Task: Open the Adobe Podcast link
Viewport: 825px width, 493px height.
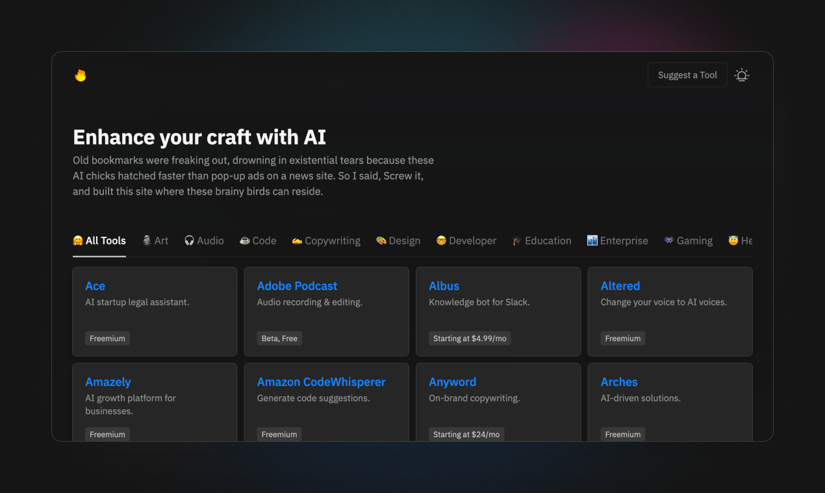Action: pyautogui.click(x=297, y=286)
